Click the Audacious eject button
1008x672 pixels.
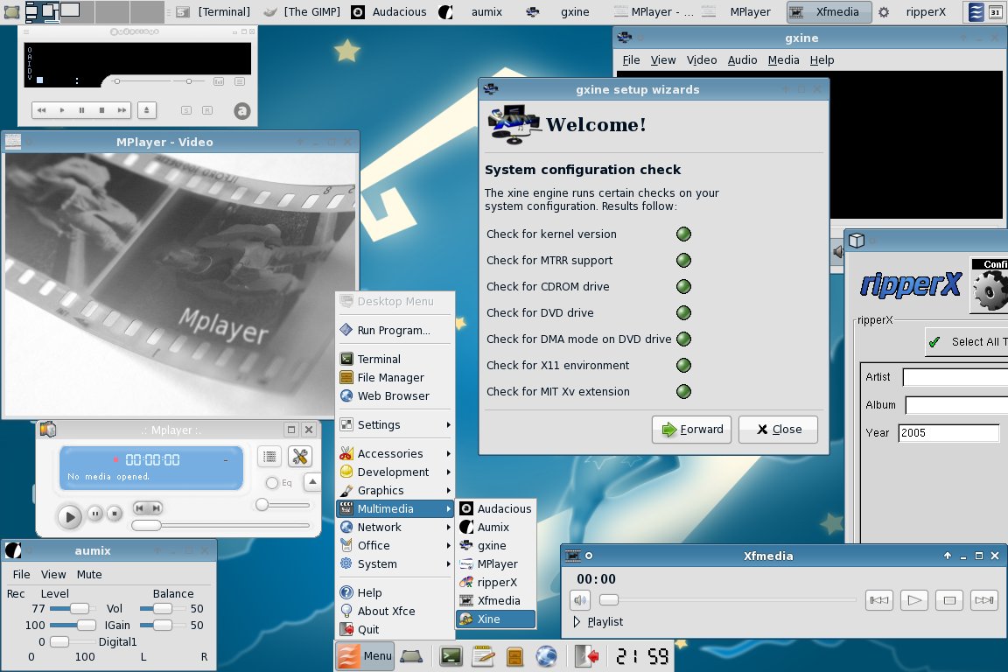147,110
